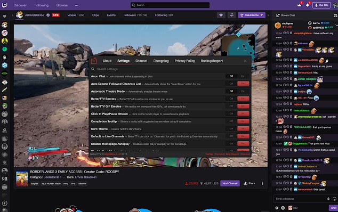Open the Prime loot crown icon

[299, 5]
